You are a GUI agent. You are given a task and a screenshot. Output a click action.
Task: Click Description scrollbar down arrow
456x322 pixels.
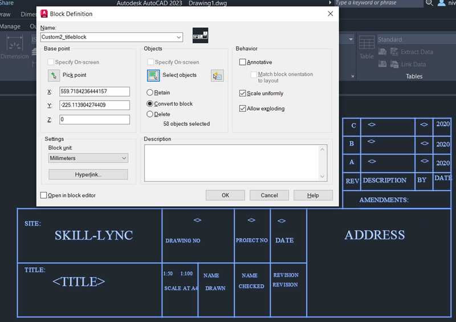pos(322,177)
